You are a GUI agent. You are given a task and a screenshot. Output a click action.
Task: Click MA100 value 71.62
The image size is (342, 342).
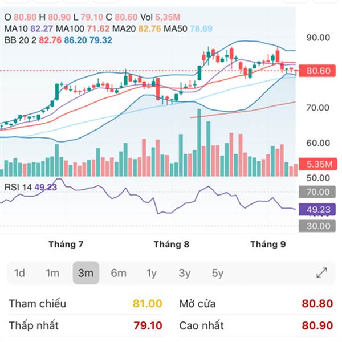pyautogui.click(x=98, y=29)
